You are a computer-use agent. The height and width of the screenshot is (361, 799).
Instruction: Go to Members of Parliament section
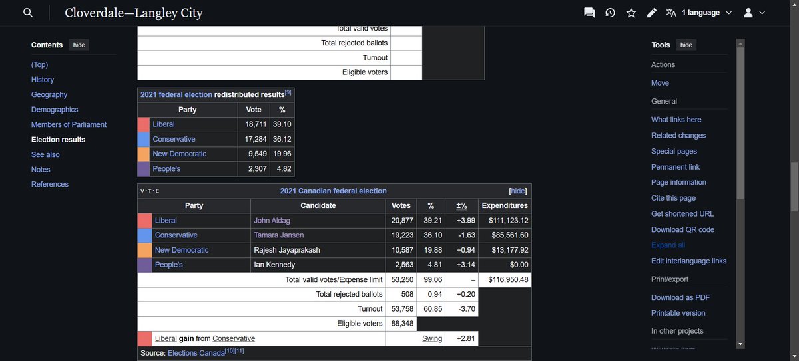click(69, 124)
